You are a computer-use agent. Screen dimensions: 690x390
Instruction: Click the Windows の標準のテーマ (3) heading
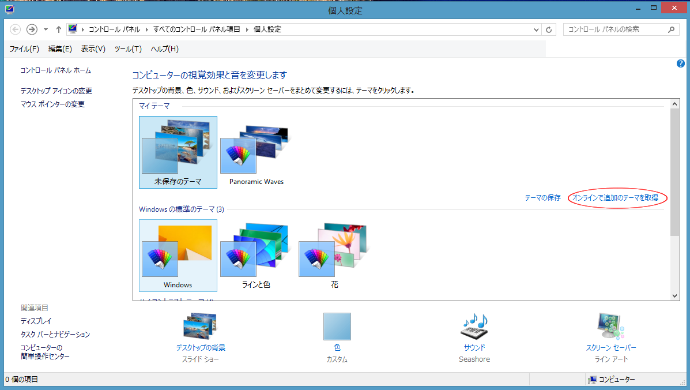(182, 209)
